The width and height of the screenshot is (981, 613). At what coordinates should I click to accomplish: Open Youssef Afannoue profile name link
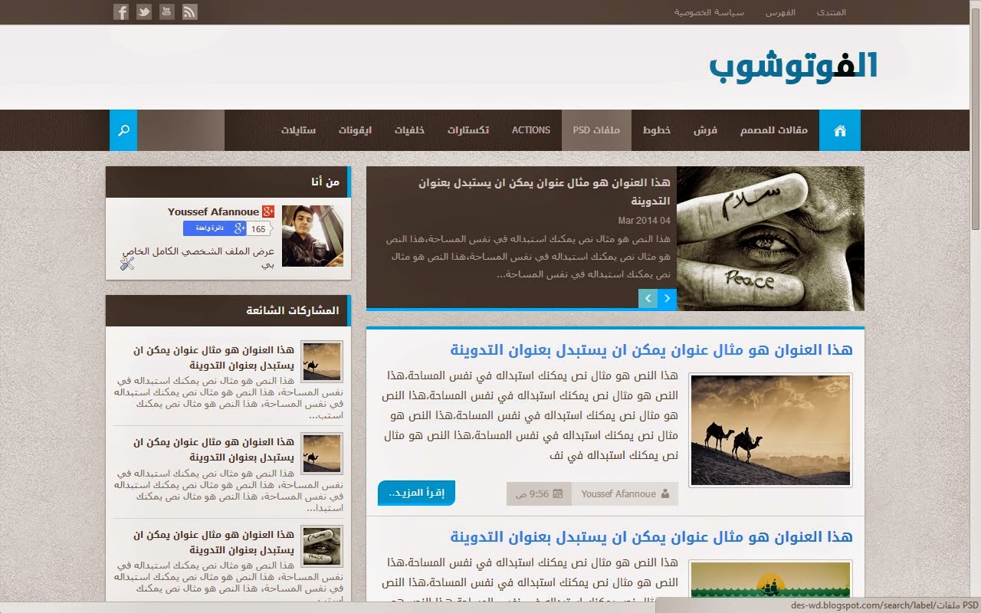coord(213,211)
